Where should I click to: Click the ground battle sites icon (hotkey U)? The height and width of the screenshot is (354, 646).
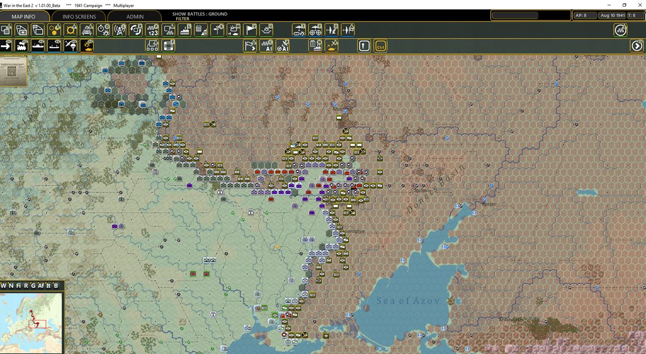[266, 30]
